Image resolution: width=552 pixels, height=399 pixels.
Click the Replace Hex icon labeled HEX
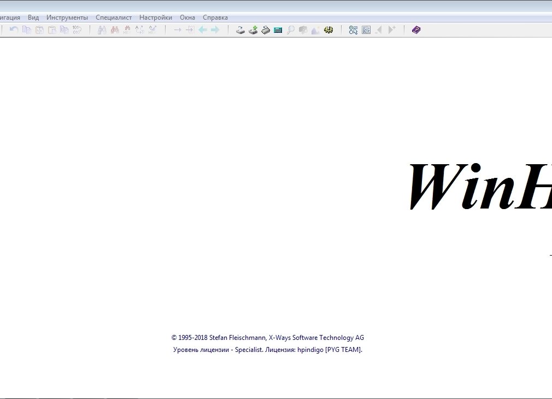coord(152,30)
